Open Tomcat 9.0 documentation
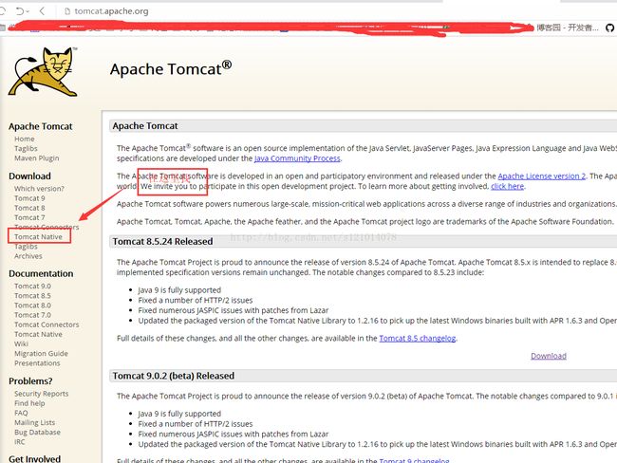The height and width of the screenshot is (463, 617). point(32,286)
